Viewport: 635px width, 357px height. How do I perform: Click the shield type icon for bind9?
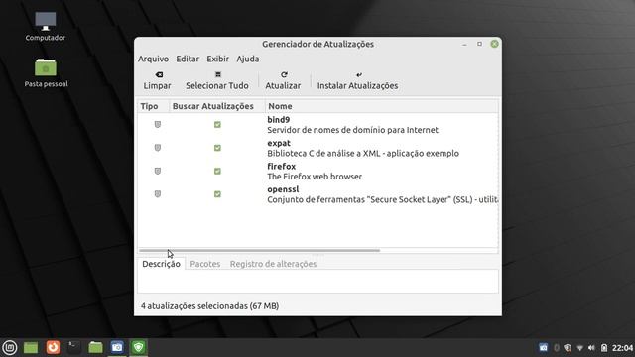tap(158, 125)
